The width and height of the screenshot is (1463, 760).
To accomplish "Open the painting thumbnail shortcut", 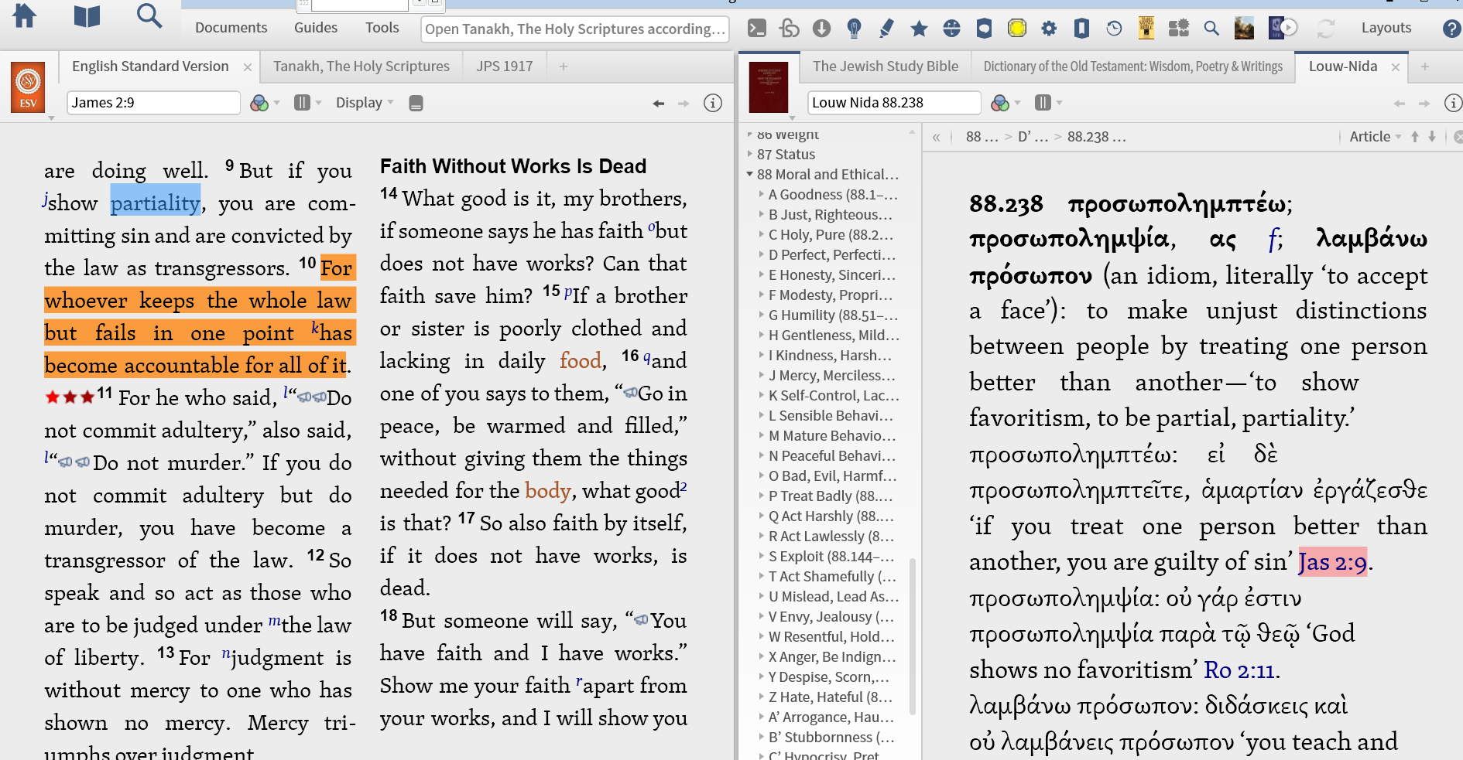I will (1244, 28).
